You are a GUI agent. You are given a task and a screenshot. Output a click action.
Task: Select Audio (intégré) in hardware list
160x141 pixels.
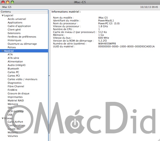17,65
